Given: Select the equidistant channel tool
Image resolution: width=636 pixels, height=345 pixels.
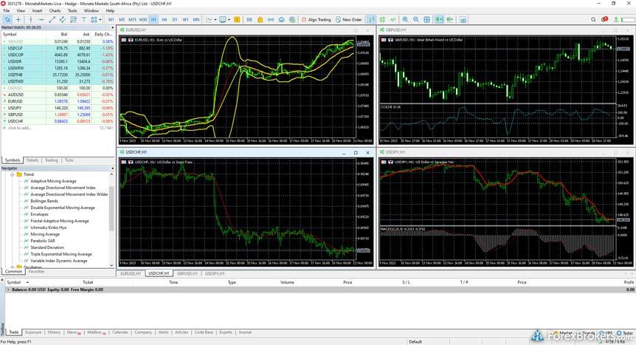Looking at the screenshot, I should 63,19.
